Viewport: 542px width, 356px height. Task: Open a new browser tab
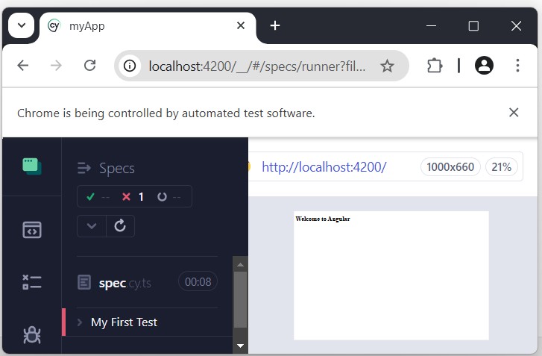(275, 25)
